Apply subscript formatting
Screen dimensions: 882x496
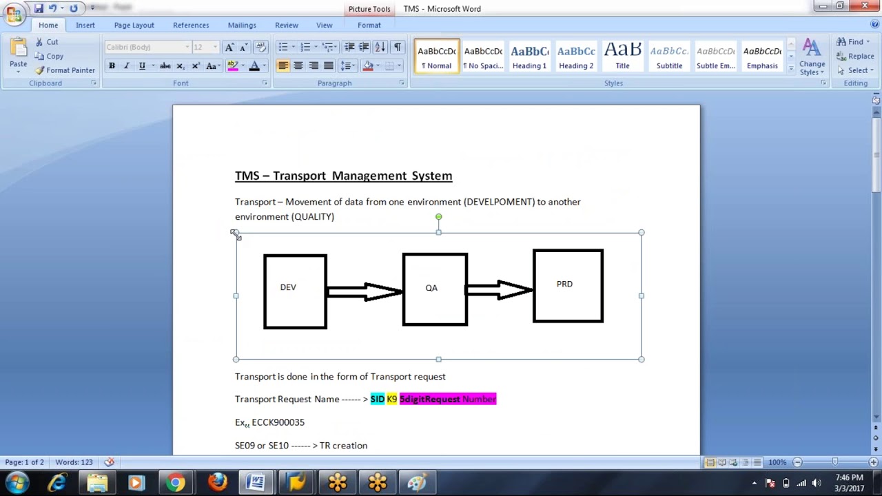click(x=181, y=66)
